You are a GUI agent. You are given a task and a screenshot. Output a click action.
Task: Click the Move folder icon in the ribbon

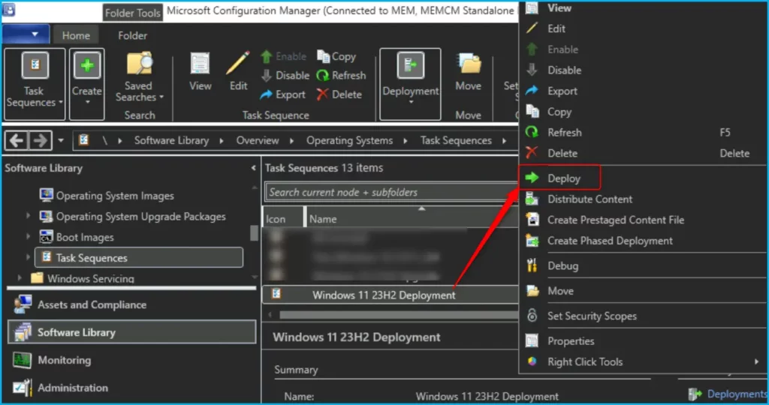[469, 64]
